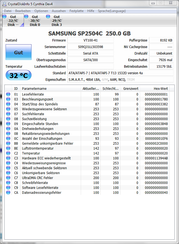Click hex value 000011394AB
The image size is (179, 244).
point(156,158)
